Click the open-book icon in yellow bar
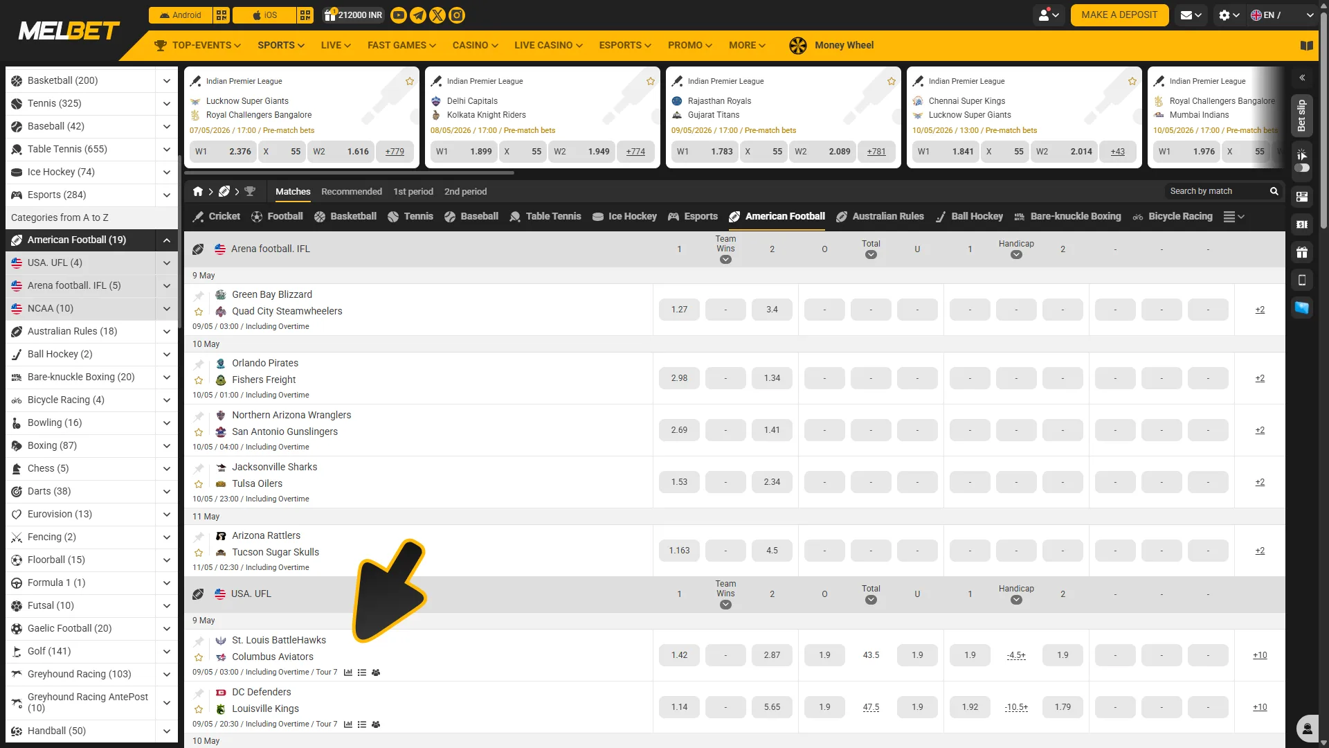The width and height of the screenshot is (1329, 748). (x=1306, y=46)
